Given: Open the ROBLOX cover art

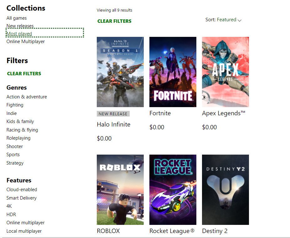Looking at the screenshot, I should point(120,190).
